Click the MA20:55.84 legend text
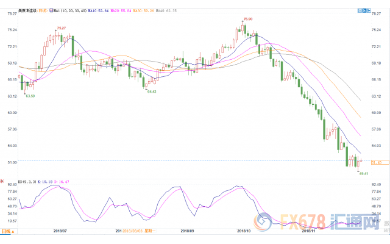The width and height of the screenshot is (390, 244). (121, 11)
